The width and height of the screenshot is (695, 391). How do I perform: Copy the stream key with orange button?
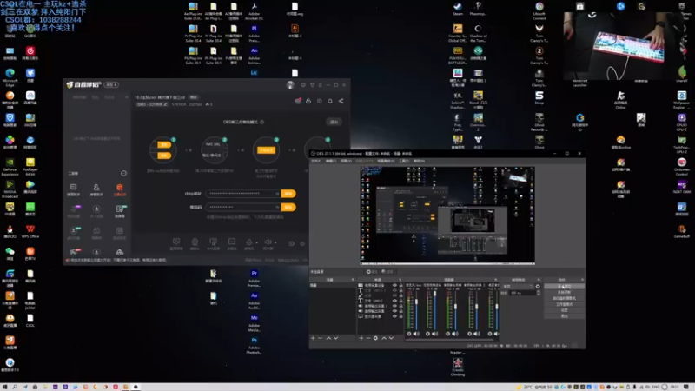(288, 207)
